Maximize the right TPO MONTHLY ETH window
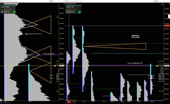Screen dimensions: 170x104 pyautogui.click(x=164, y=1)
